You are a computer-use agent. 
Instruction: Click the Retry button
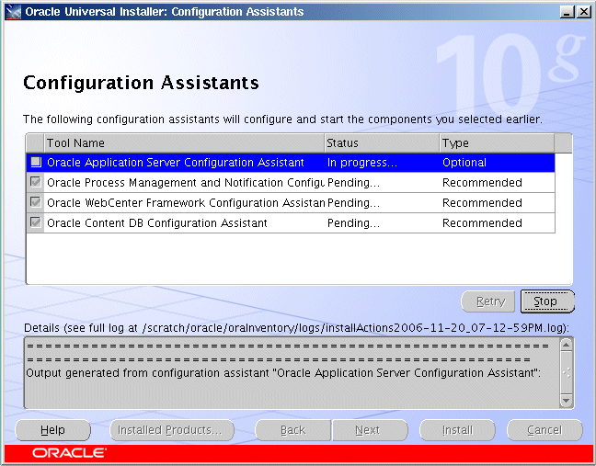488,301
